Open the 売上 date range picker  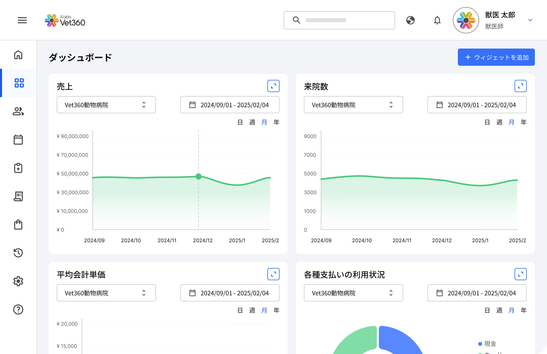(x=230, y=105)
